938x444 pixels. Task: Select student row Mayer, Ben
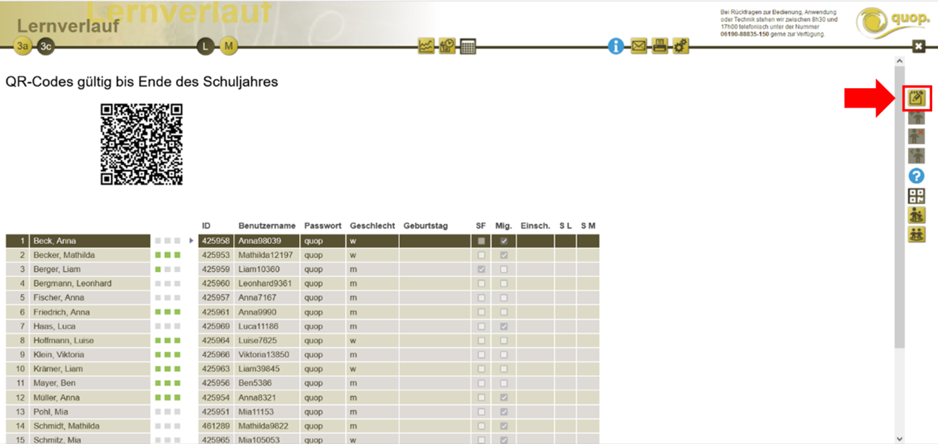[x=77, y=383]
